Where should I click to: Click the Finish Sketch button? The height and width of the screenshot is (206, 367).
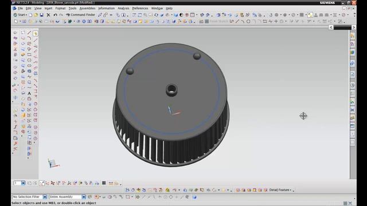(x=216, y=21)
